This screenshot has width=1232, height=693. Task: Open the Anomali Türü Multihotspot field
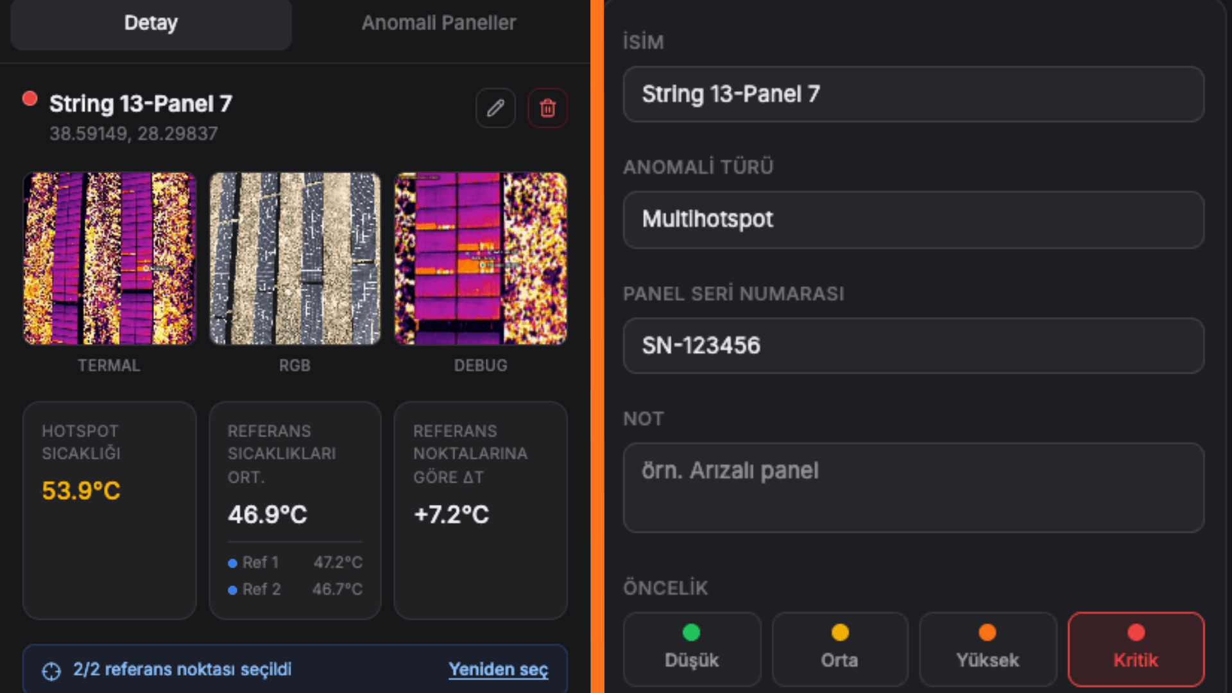[913, 219]
